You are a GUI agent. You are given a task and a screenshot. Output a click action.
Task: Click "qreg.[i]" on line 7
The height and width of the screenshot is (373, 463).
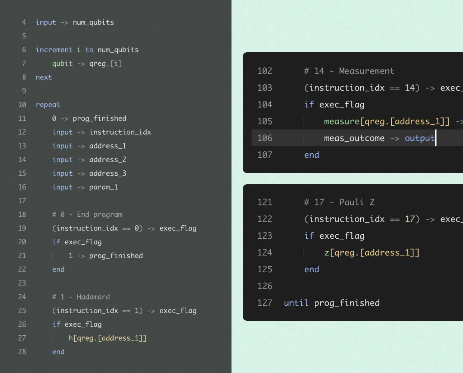coord(105,63)
